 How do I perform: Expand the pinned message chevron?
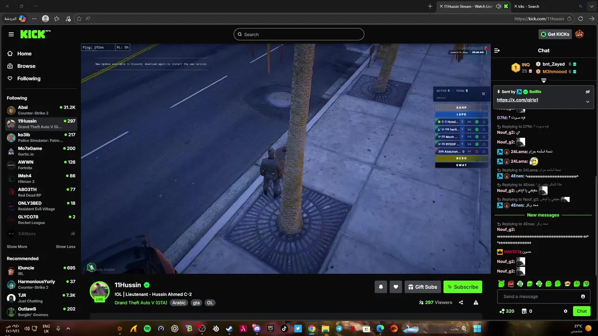pos(588,101)
